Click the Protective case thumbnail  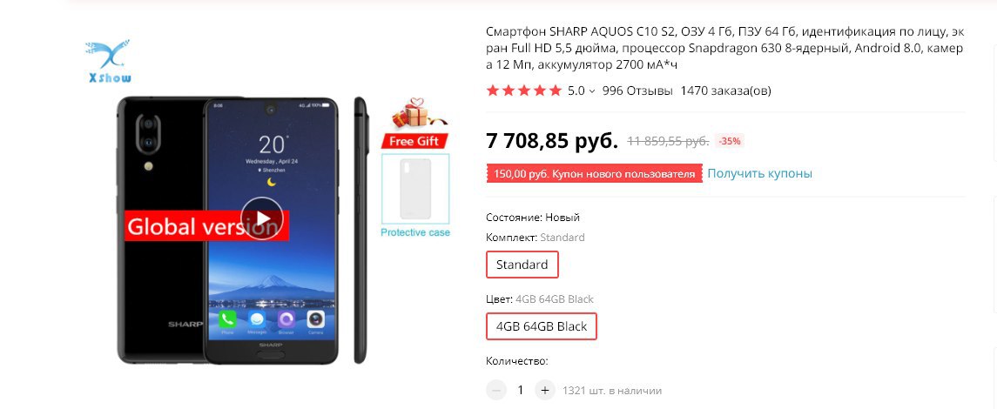(x=415, y=189)
